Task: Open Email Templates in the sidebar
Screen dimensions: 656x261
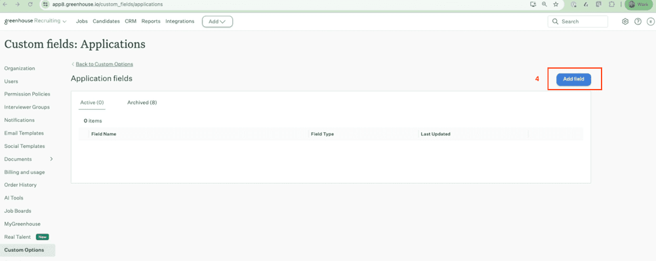Action: tap(24, 133)
